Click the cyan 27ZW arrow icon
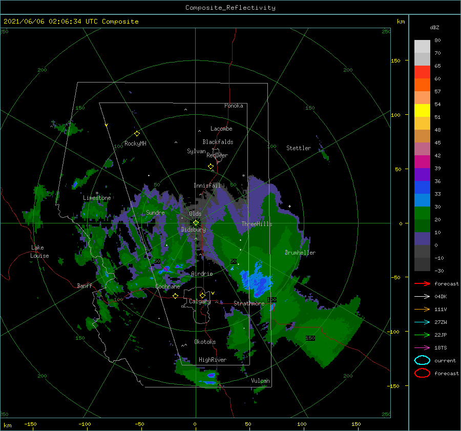 tap(422, 322)
